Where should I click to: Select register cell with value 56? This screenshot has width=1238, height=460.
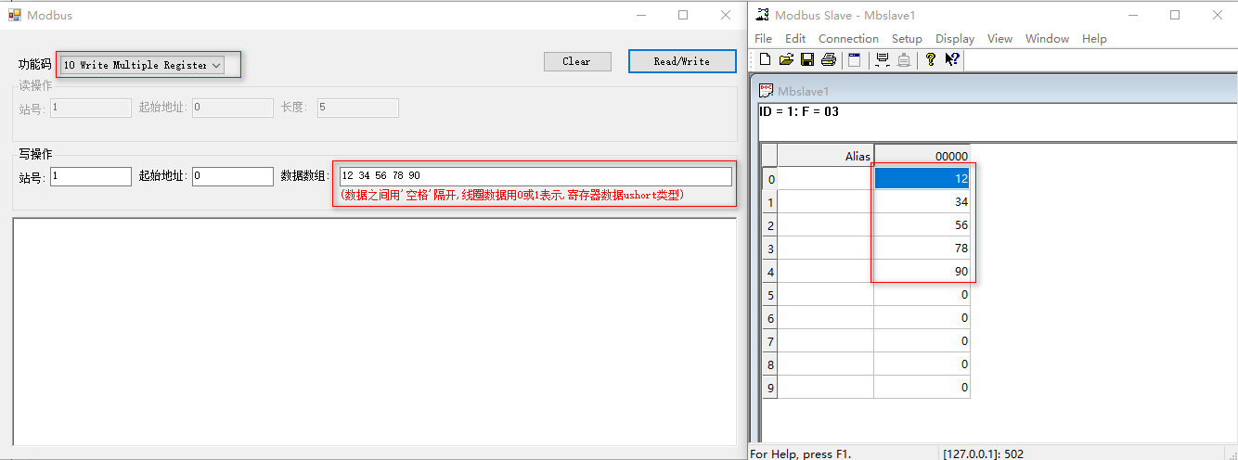click(x=922, y=225)
